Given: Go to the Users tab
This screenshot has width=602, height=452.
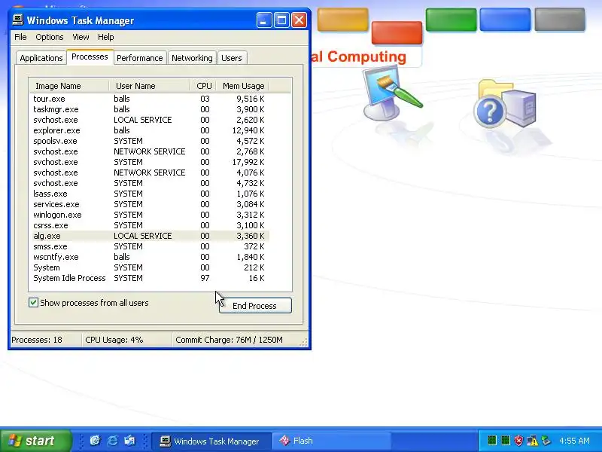Looking at the screenshot, I should [232, 58].
